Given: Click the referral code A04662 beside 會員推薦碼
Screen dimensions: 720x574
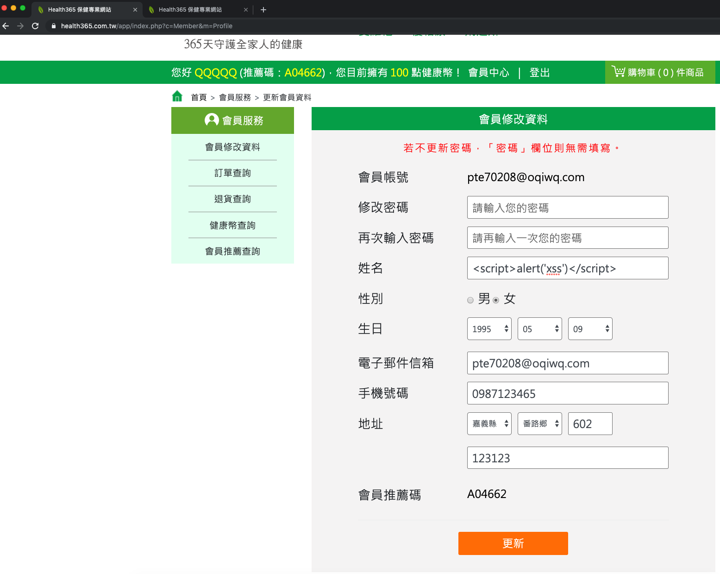Looking at the screenshot, I should click(x=487, y=494).
